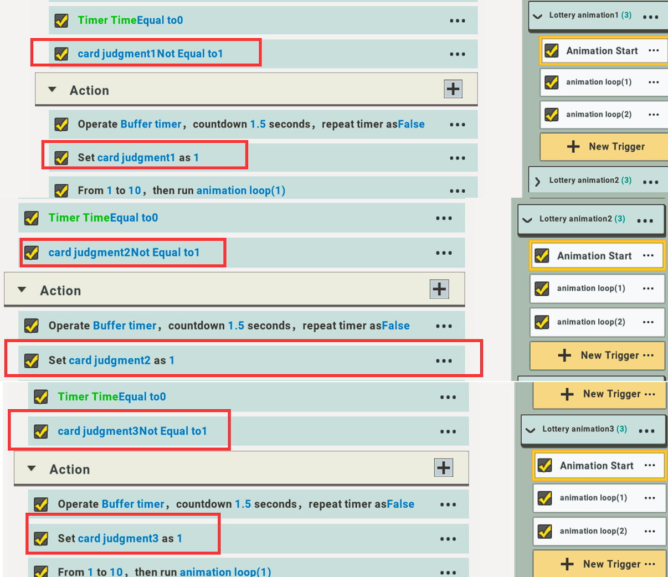This screenshot has width=668, height=577.
Task: Click ellipsis on 'card judgment2Not Equal to1' row
Action: 443,253
